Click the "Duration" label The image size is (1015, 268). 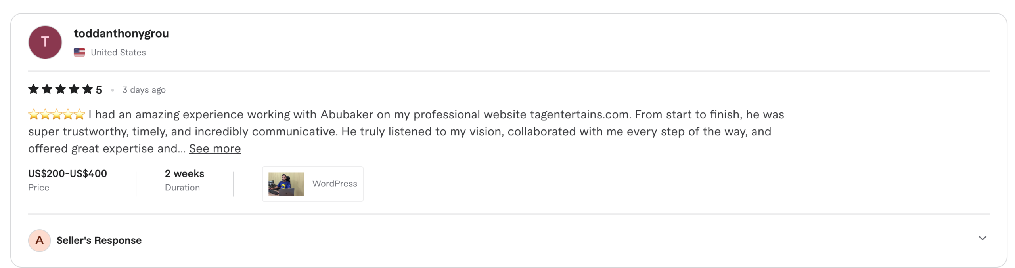pyautogui.click(x=182, y=188)
